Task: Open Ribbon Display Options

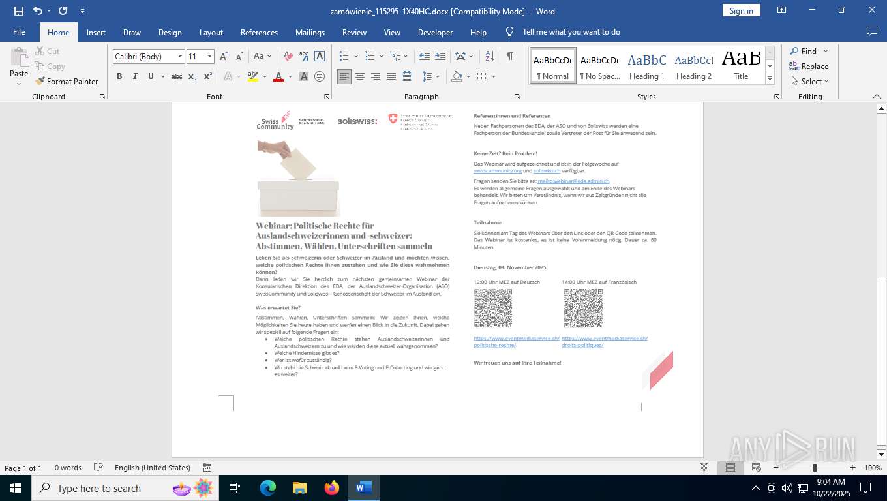Action: (781, 10)
